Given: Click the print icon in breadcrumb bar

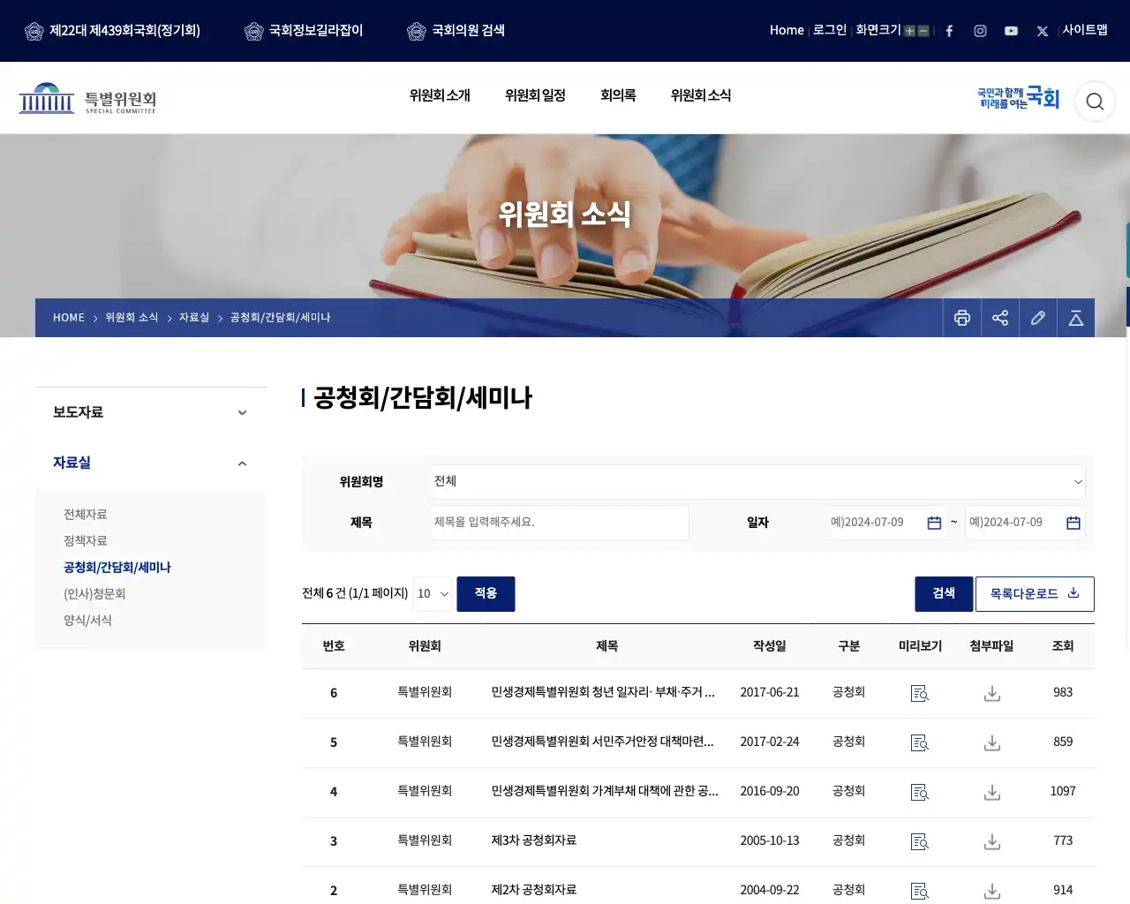Looking at the screenshot, I should point(962,318).
